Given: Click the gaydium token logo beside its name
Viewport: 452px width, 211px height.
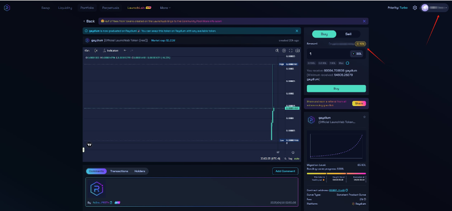Looking at the screenshot, I should pyautogui.click(x=87, y=40).
